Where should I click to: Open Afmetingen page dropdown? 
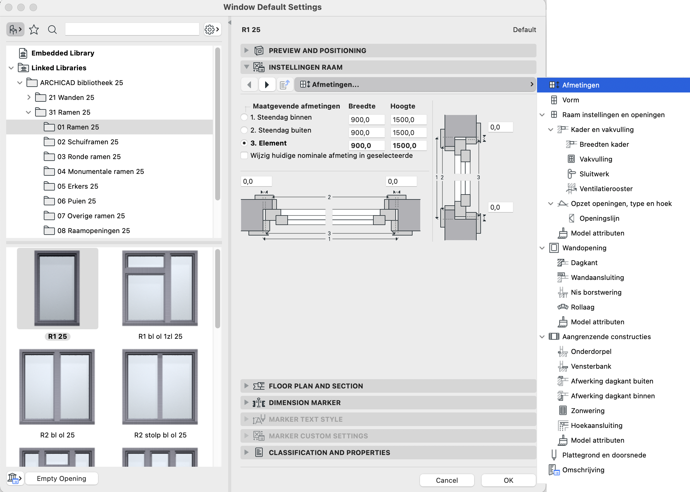coord(415,84)
